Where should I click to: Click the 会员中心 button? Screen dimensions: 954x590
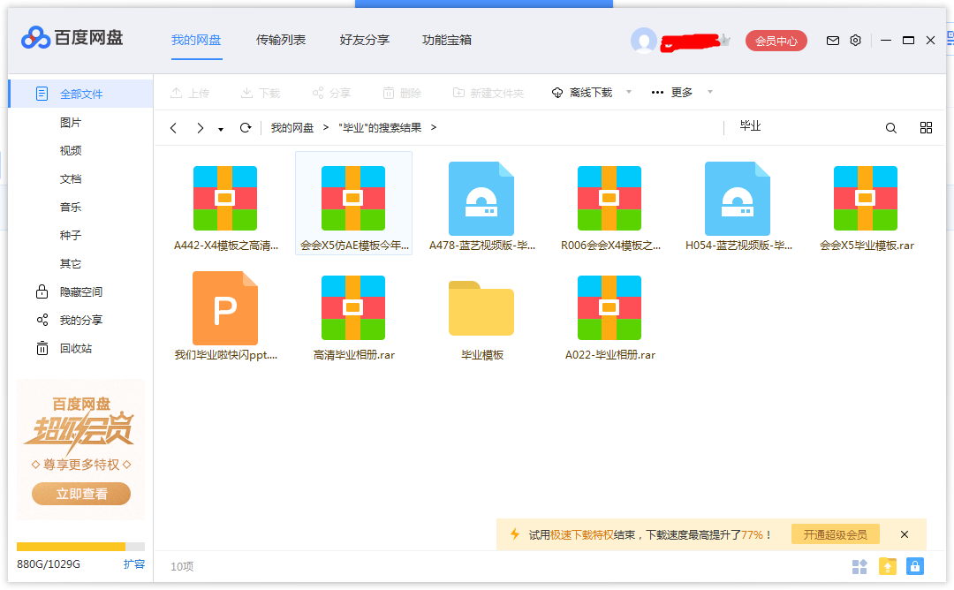tap(776, 41)
